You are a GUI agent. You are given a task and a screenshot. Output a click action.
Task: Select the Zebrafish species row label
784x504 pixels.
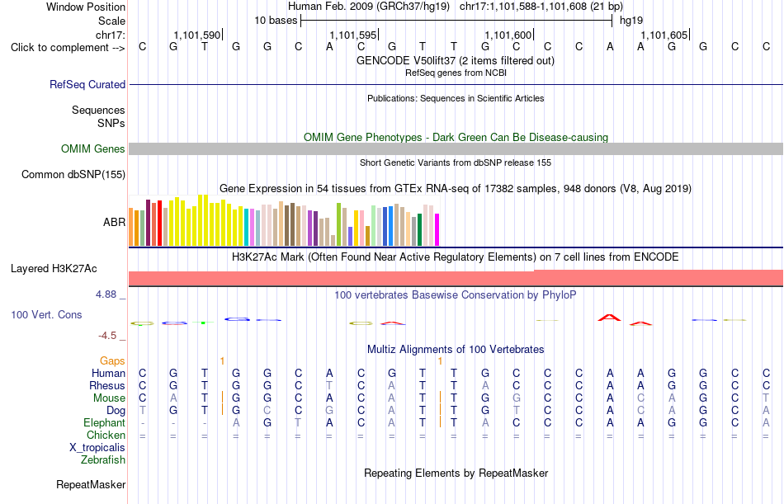(103, 459)
